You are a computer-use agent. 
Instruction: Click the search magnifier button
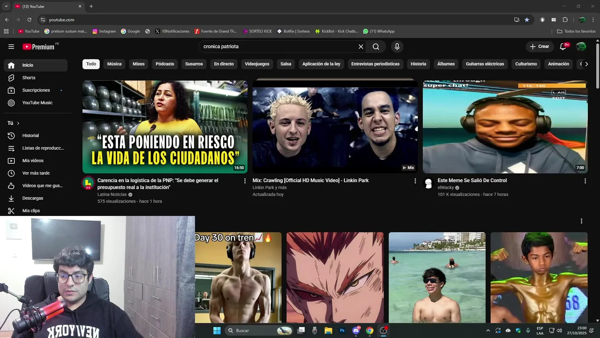(x=376, y=46)
